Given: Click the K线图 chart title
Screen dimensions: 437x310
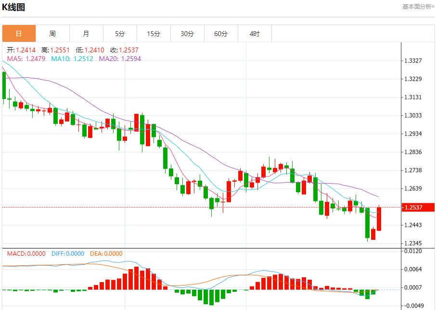Looking at the screenshot, I should (13, 7).
